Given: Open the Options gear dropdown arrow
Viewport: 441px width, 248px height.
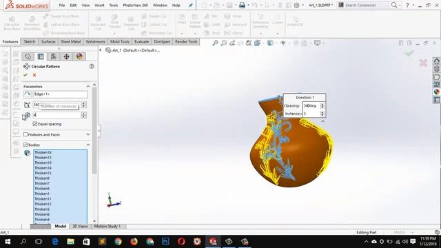Looking at the screenshot, I should coord(302,6).
